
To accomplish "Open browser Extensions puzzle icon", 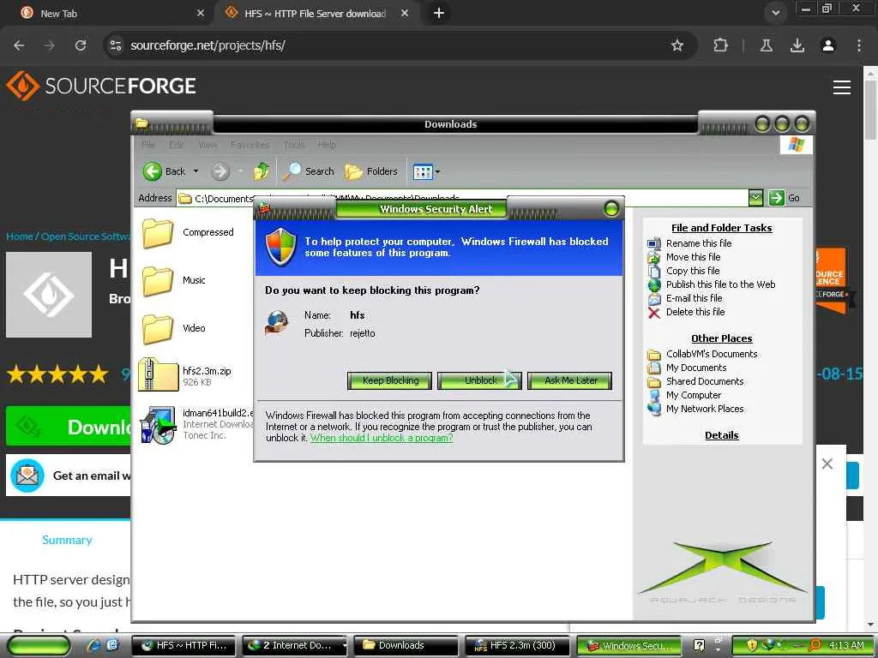I will (720, 45).
